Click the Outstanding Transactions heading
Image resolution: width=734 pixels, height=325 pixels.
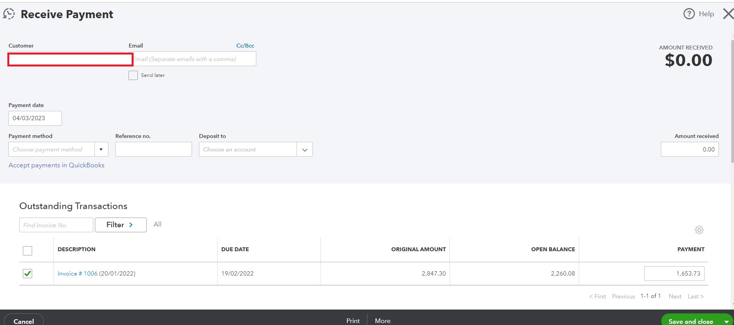coord(73,206)
